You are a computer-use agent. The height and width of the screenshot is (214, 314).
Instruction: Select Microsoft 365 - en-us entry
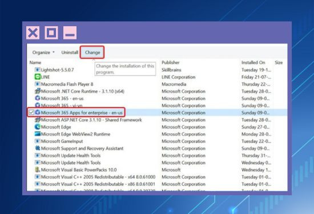pos(62,99)
